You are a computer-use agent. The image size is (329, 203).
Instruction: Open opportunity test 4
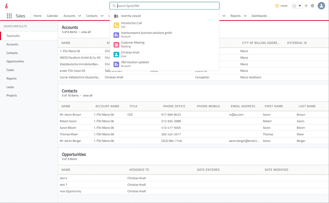click(x=63, y=178)
